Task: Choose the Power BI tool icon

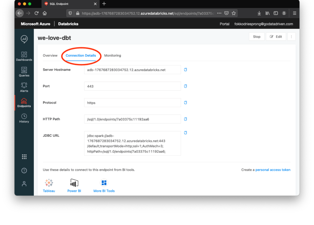Action: 74,183
